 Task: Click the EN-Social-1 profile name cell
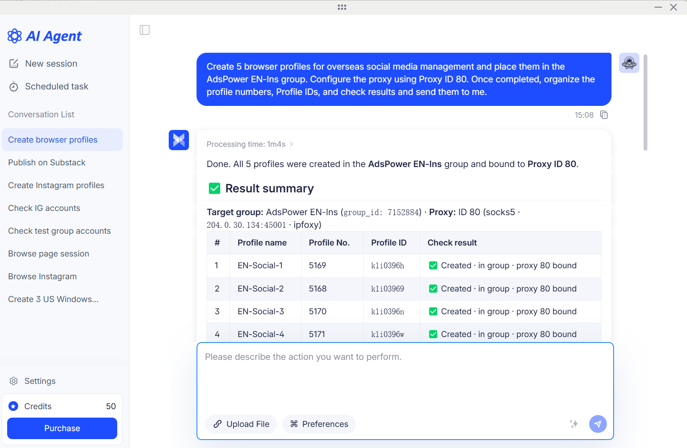pyautogui.click(x=266, y=266)
